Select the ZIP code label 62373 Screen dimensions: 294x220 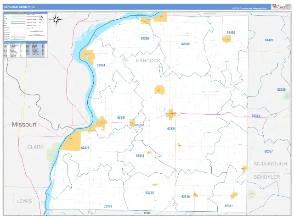point(108,206)
